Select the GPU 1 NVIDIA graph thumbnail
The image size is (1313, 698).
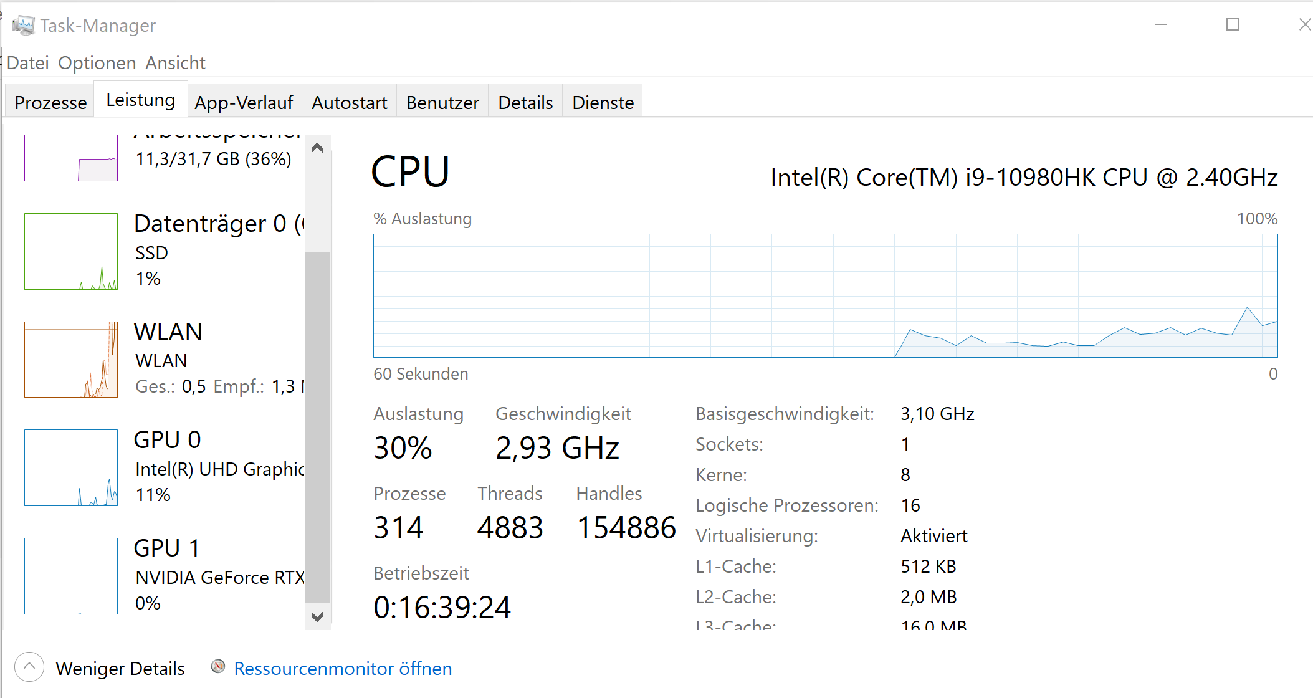pos(71,576)
